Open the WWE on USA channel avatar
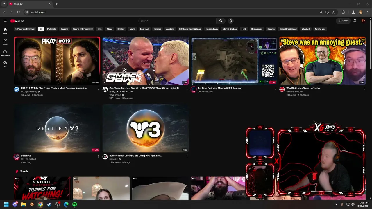The height and width of the screenshot is (209, 372). click(105, 89)
